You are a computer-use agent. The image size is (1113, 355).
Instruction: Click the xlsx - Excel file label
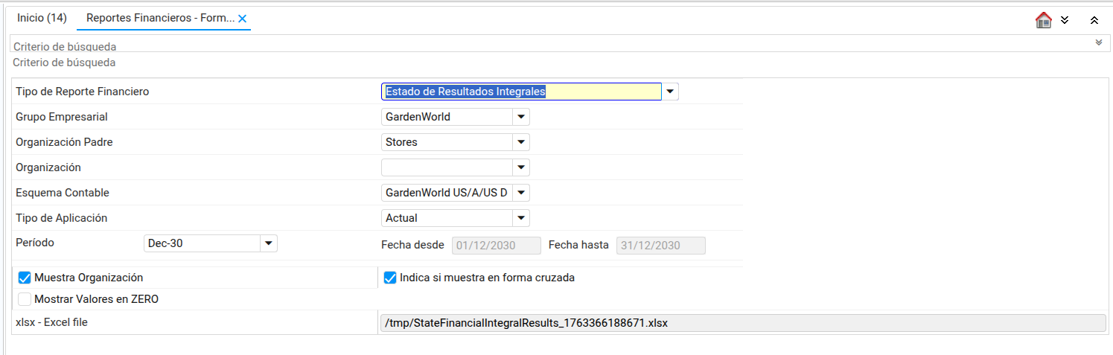(x=52, y=322)
